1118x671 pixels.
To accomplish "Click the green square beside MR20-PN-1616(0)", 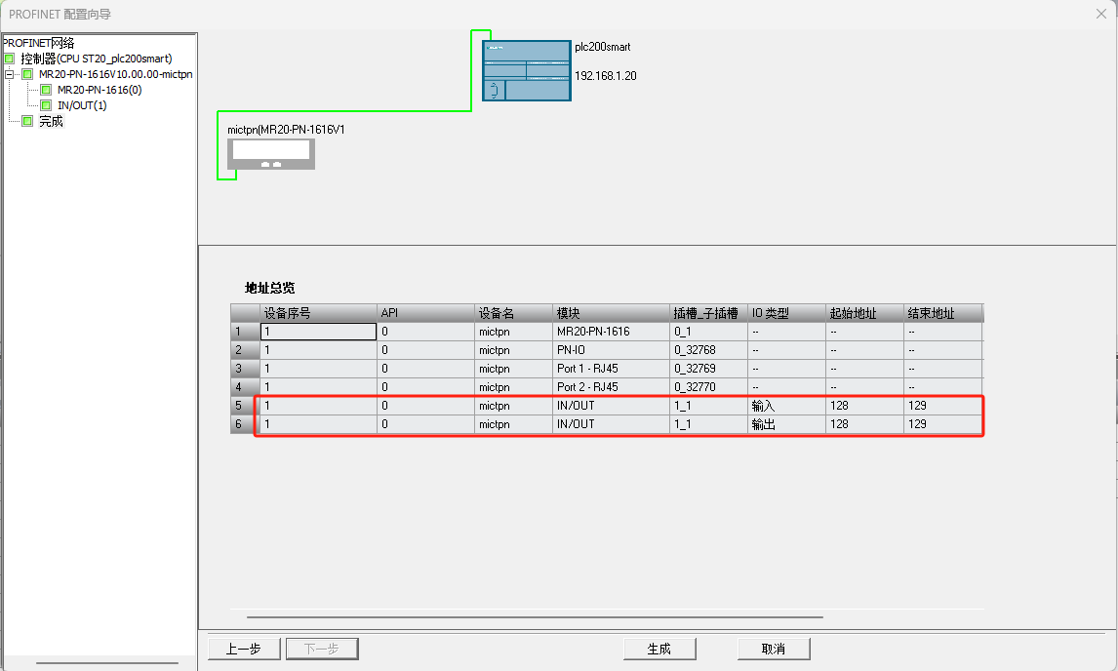I will tap(47, 90).
